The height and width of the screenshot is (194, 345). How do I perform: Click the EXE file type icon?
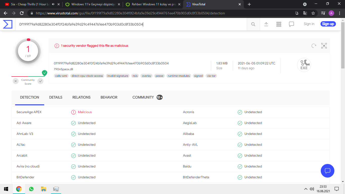tap(304, 65)
